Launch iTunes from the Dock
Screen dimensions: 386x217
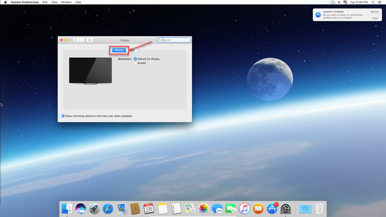[245, 208]
